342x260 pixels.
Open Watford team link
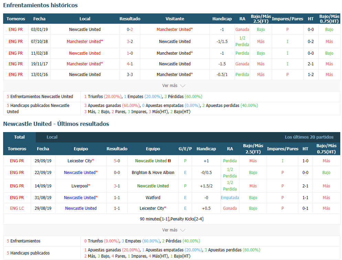tap(153, 198)
